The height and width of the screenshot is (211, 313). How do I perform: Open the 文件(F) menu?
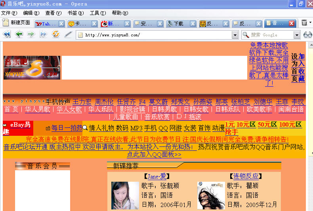tap(9, 13)
